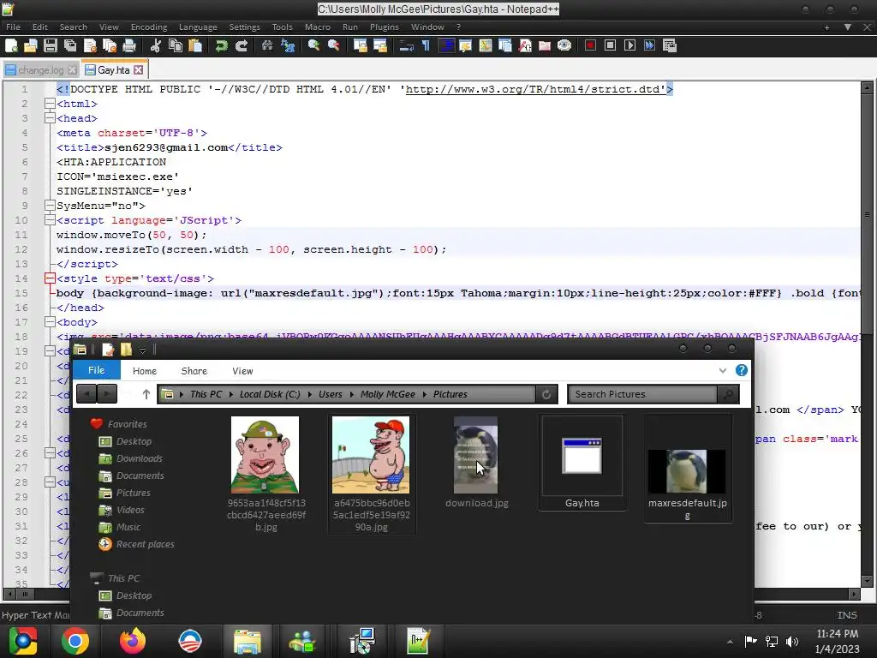The height and width of the screenshot is (658, 877).
Task: Click the macro Playback button
Action: [x=629, y=46]
